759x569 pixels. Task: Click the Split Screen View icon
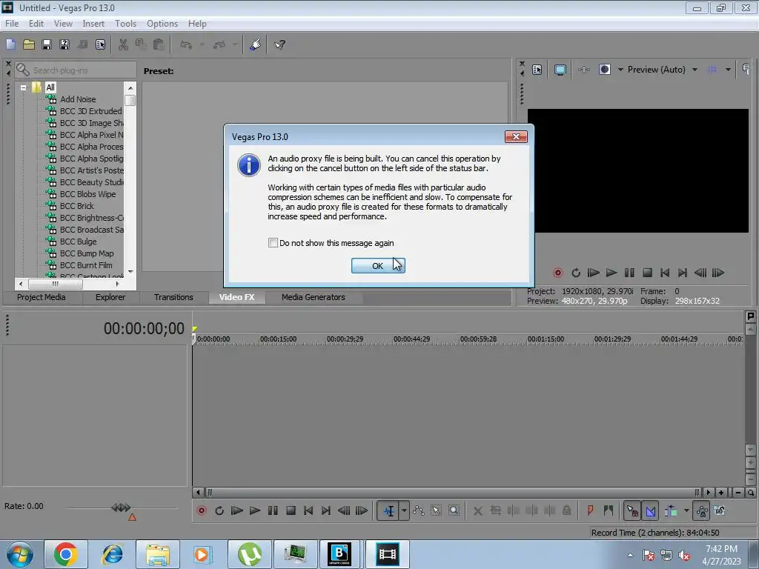click(605, 70)
